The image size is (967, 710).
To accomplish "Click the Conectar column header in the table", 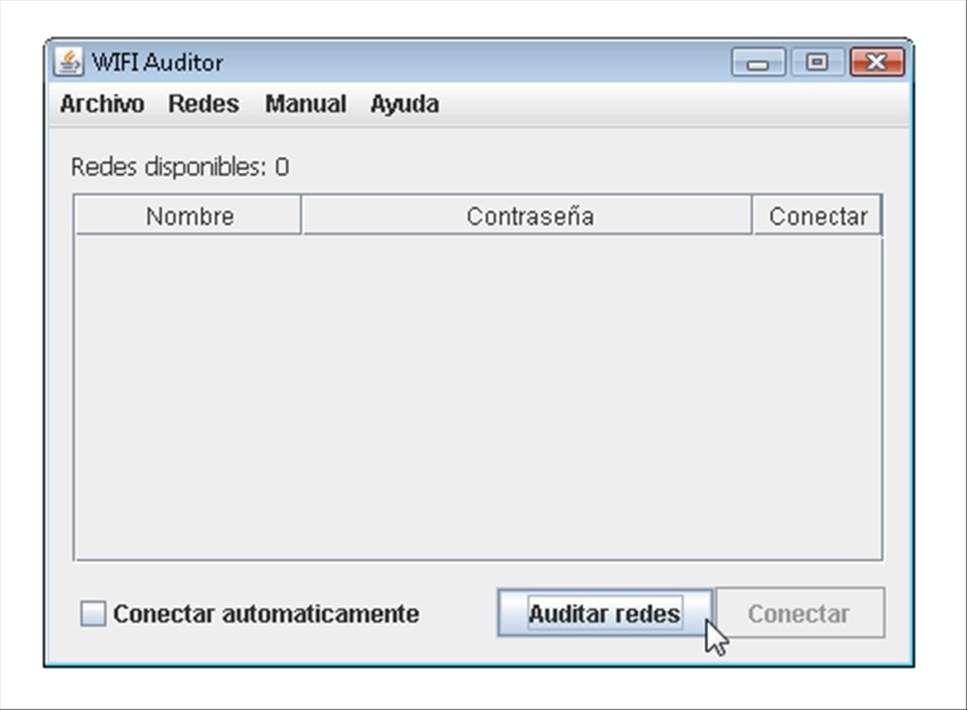I will pos(818,216).
